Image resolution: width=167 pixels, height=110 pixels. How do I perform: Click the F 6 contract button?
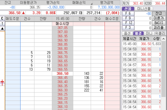pos(128,14)
